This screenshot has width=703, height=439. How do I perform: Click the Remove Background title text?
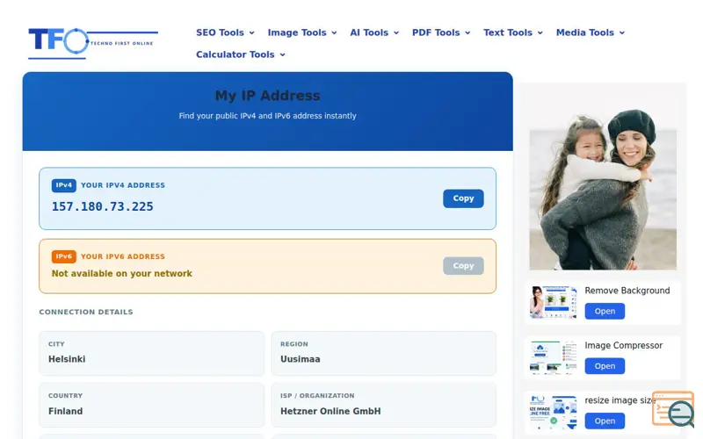(x=627, y=291)
